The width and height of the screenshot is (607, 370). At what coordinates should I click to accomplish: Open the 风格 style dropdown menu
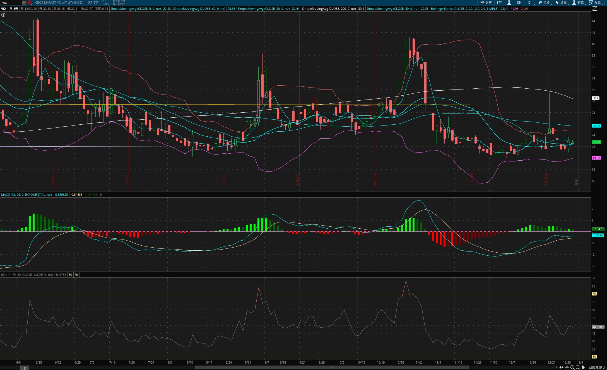click(545, 3)
